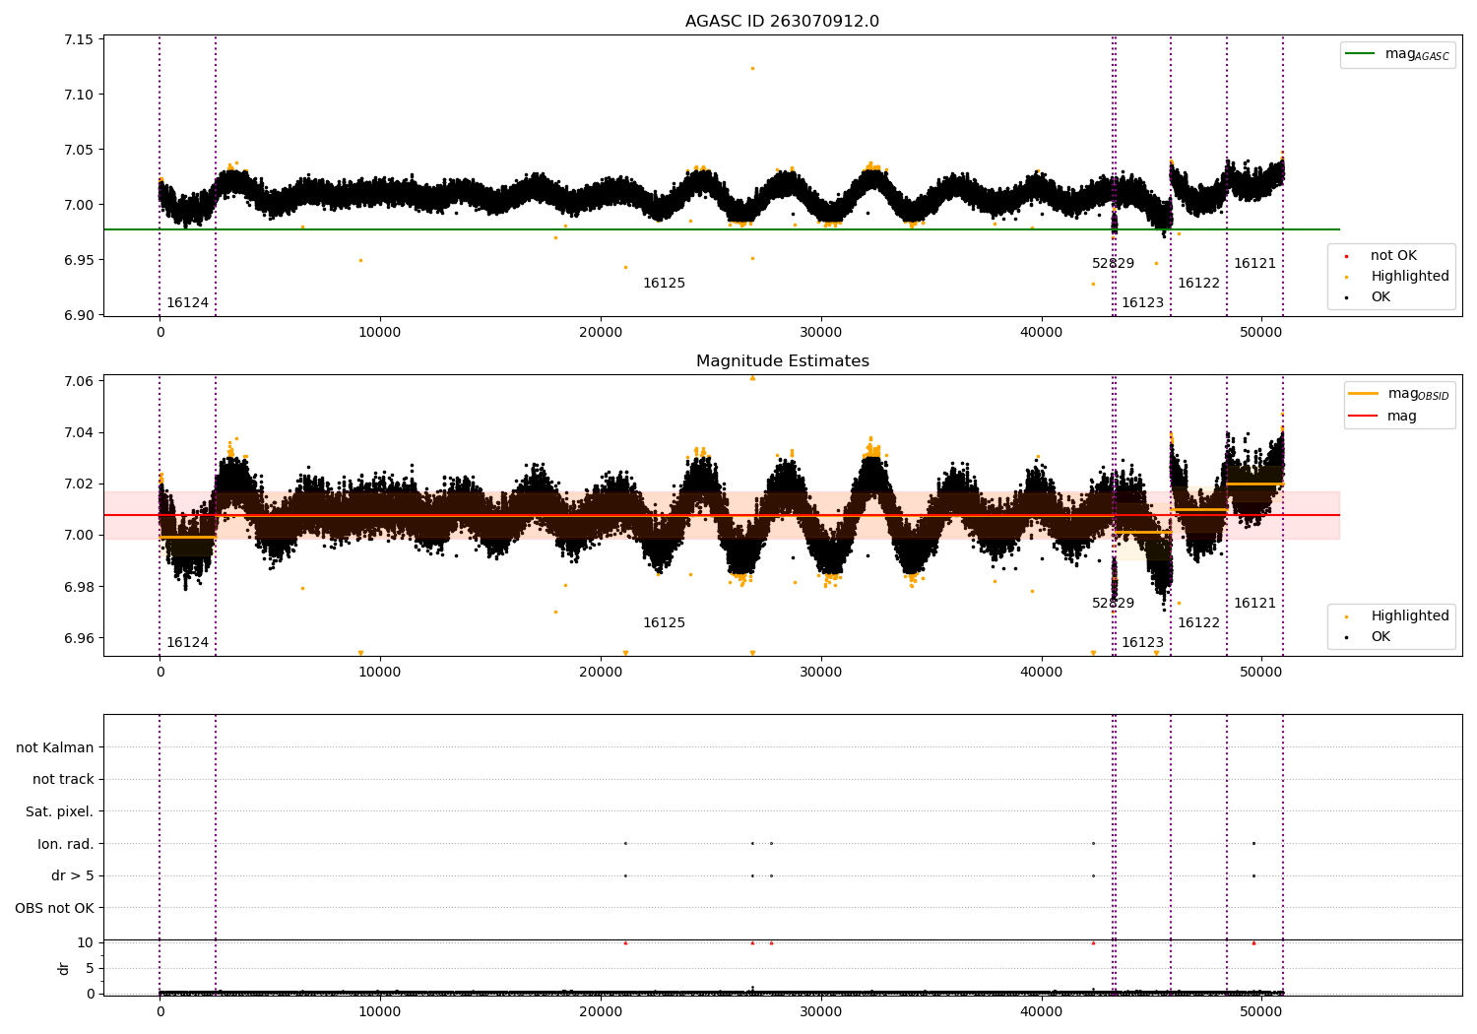Click the orange line sample beside mag OBSID
The width and height of the screenshot is (1477, 1034).
1364,394
